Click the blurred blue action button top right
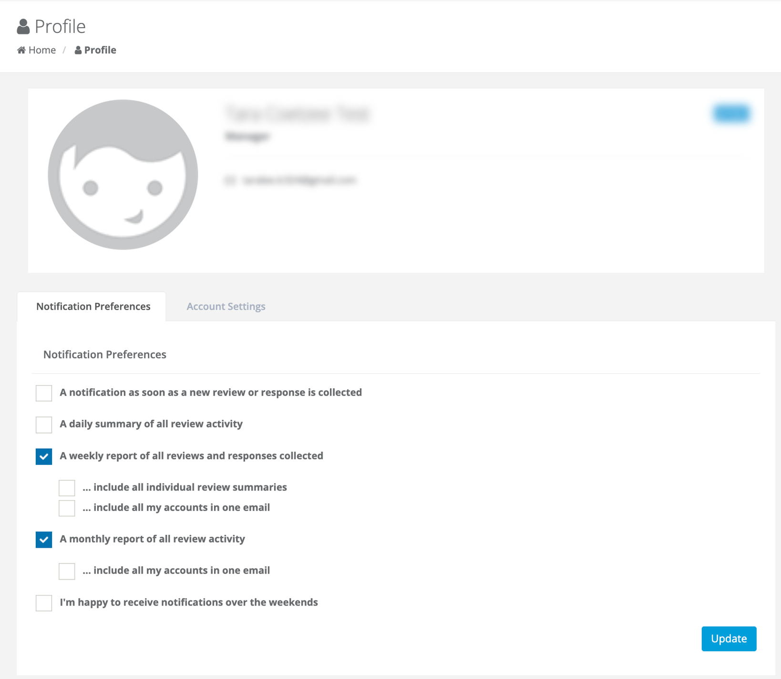 click(731, 114)
